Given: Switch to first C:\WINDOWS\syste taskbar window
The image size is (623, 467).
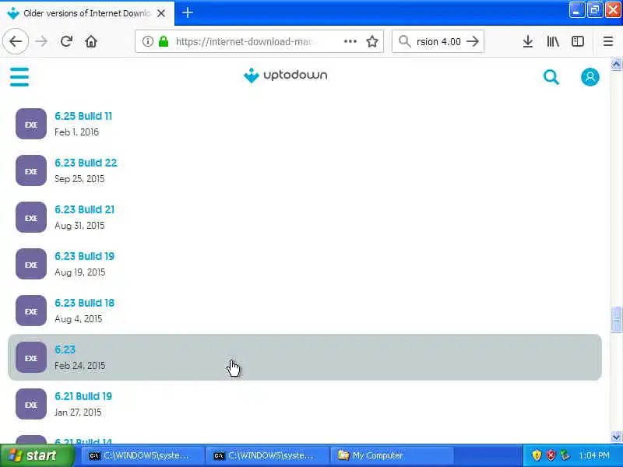Looking at the screenshot, I should click(x=143, y=455).
